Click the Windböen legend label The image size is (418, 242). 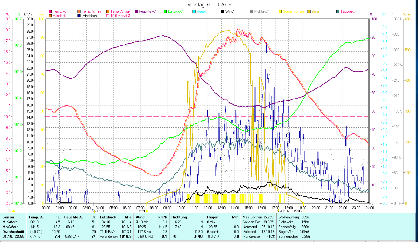[89, 15]
